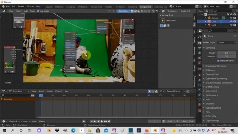Open the Nearest Frame snapping dropdown
The width and height of the screenshot is (238, 134).
[176, 91]
